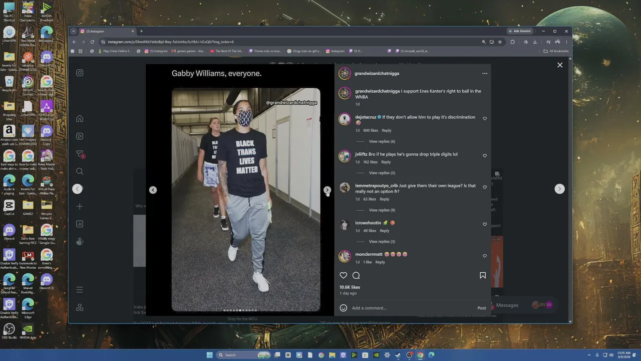The width and height of the screenshot is (641, 361).
Task: Expand View replies (3)
Action: click(x=382, y=242)
